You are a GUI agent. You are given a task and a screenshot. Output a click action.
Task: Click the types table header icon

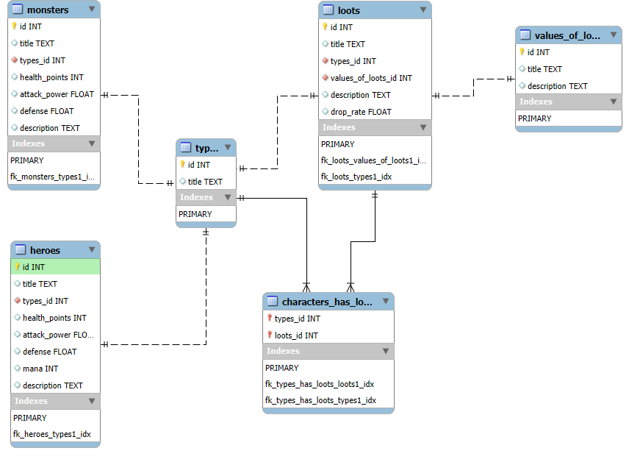point(186,148)
